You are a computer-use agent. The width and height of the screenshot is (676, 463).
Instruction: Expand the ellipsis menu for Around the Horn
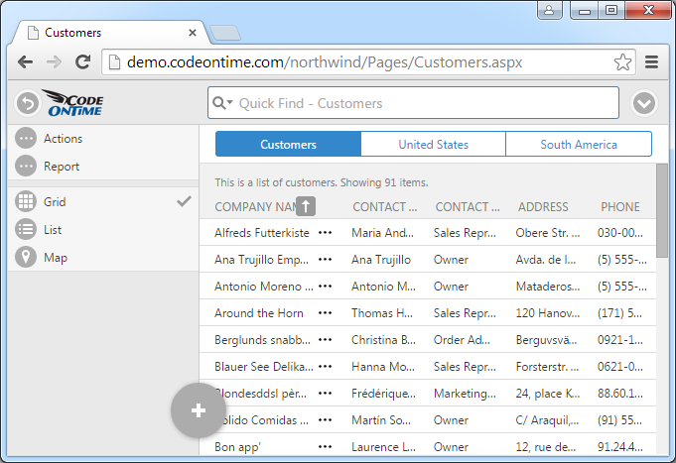325,313
